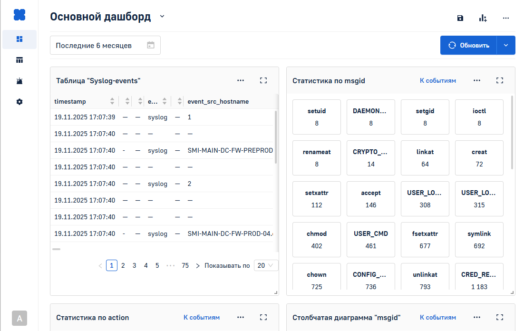This screenshot has height=331, width=524.
Task: Jump to page 75 in pagination
Action: pos(185,265)
